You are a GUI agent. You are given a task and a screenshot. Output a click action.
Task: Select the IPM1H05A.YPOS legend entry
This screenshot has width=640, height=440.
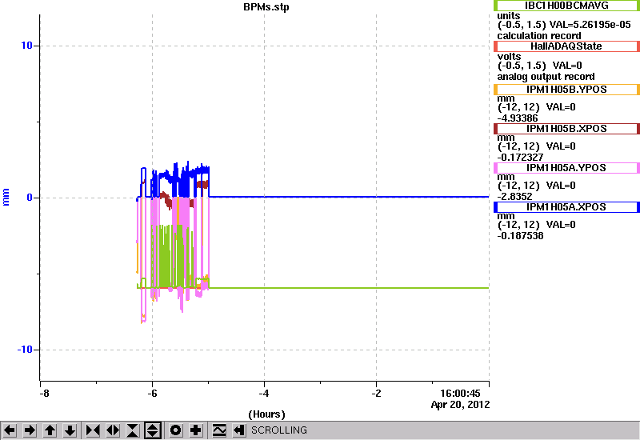point(566,168)
